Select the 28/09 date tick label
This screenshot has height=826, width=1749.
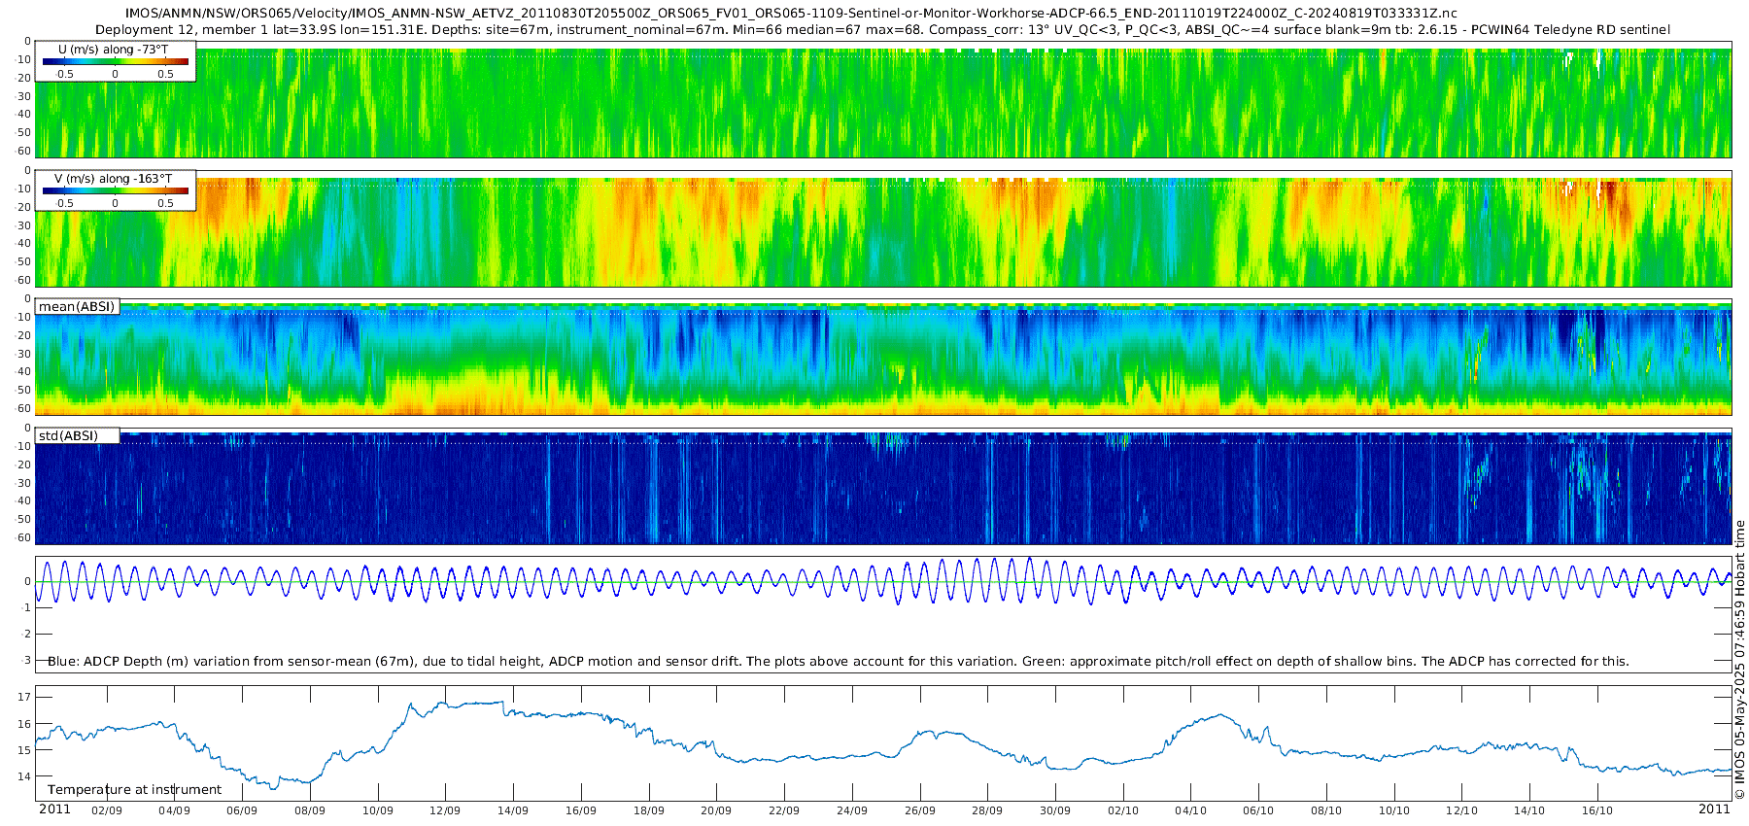pyautogui.click(x=987, y=810)
